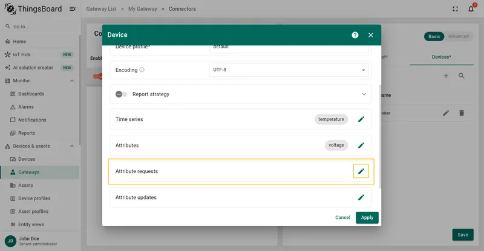Close the Device dialog
484x251 pixels.
tap(371, 35)
